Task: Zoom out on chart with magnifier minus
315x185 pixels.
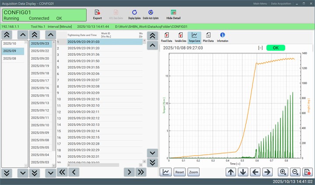Action: (295, 172)
